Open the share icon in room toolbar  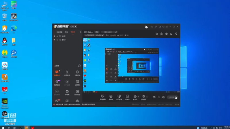click(176, 34)
